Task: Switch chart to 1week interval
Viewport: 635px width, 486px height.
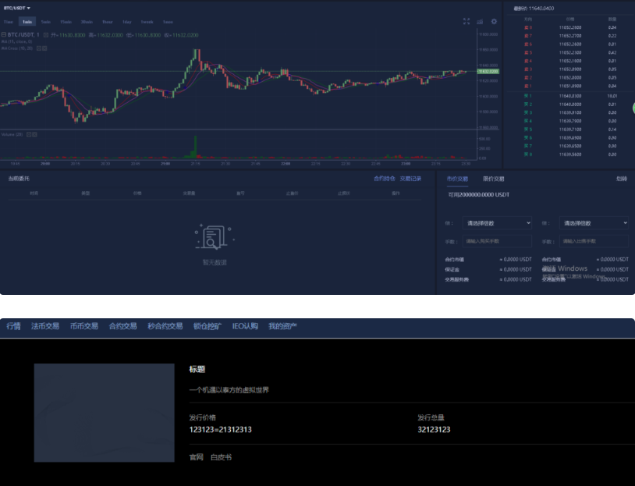Action: coord(147,22)
